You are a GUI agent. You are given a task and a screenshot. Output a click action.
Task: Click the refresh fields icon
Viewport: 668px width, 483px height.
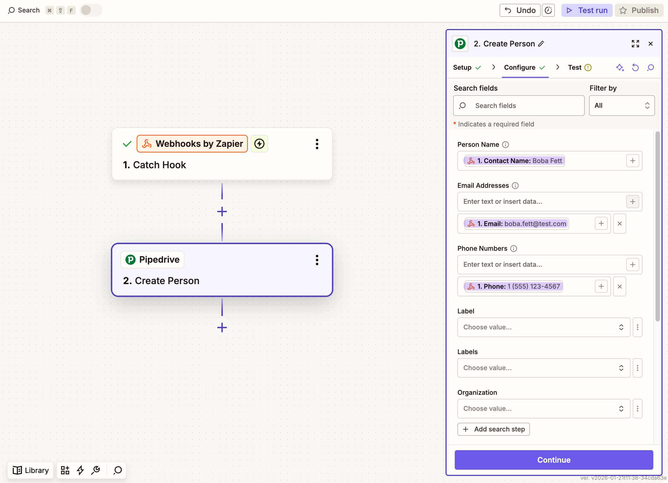point(635,68)
